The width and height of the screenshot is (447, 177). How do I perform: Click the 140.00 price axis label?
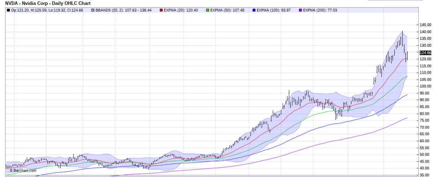(x=425, y=32)
